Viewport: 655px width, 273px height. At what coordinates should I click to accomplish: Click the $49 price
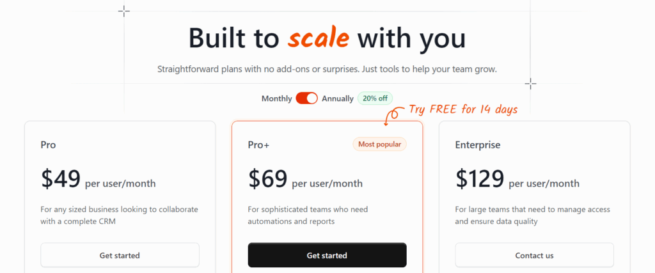click(x=61, y=179)
